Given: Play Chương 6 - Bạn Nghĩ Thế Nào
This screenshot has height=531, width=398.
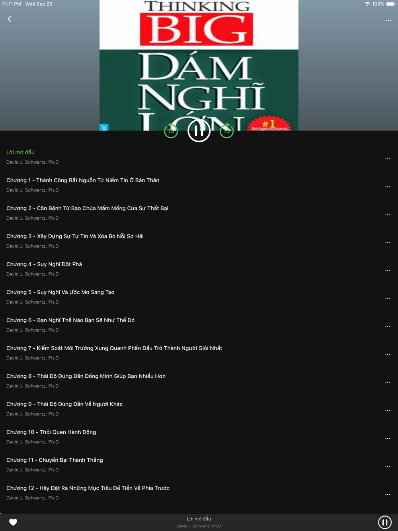Looking at the screenshot, I should click(x=70, y=320).
